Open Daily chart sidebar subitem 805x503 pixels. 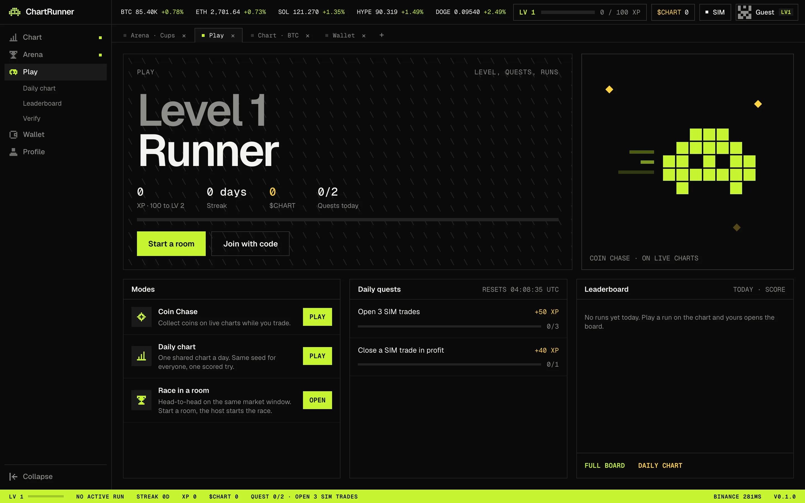[x=39, y=88]
